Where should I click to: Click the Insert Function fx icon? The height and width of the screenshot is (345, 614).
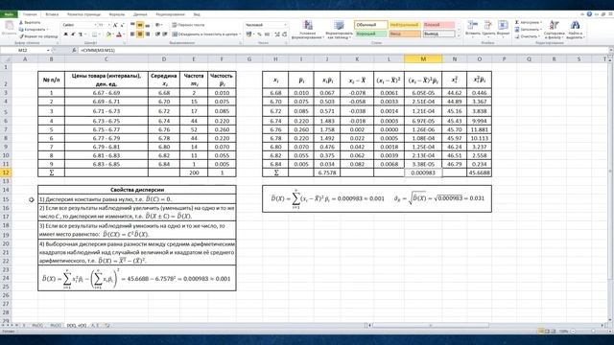(74, 50)
